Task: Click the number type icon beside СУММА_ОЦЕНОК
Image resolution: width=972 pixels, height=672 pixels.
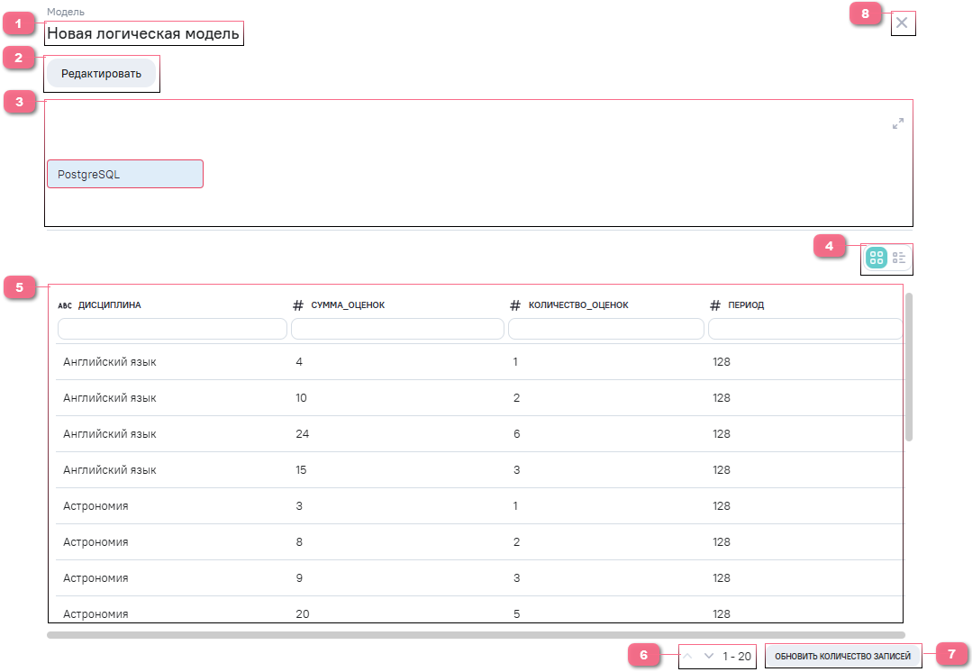Action: pos(298,305)
